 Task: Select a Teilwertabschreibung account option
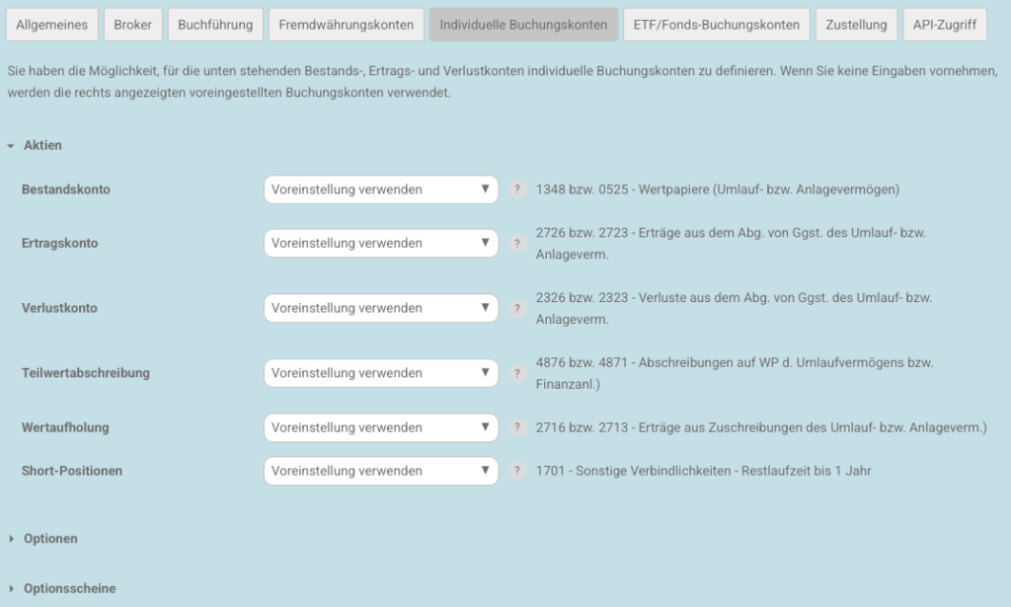point(380,373)
